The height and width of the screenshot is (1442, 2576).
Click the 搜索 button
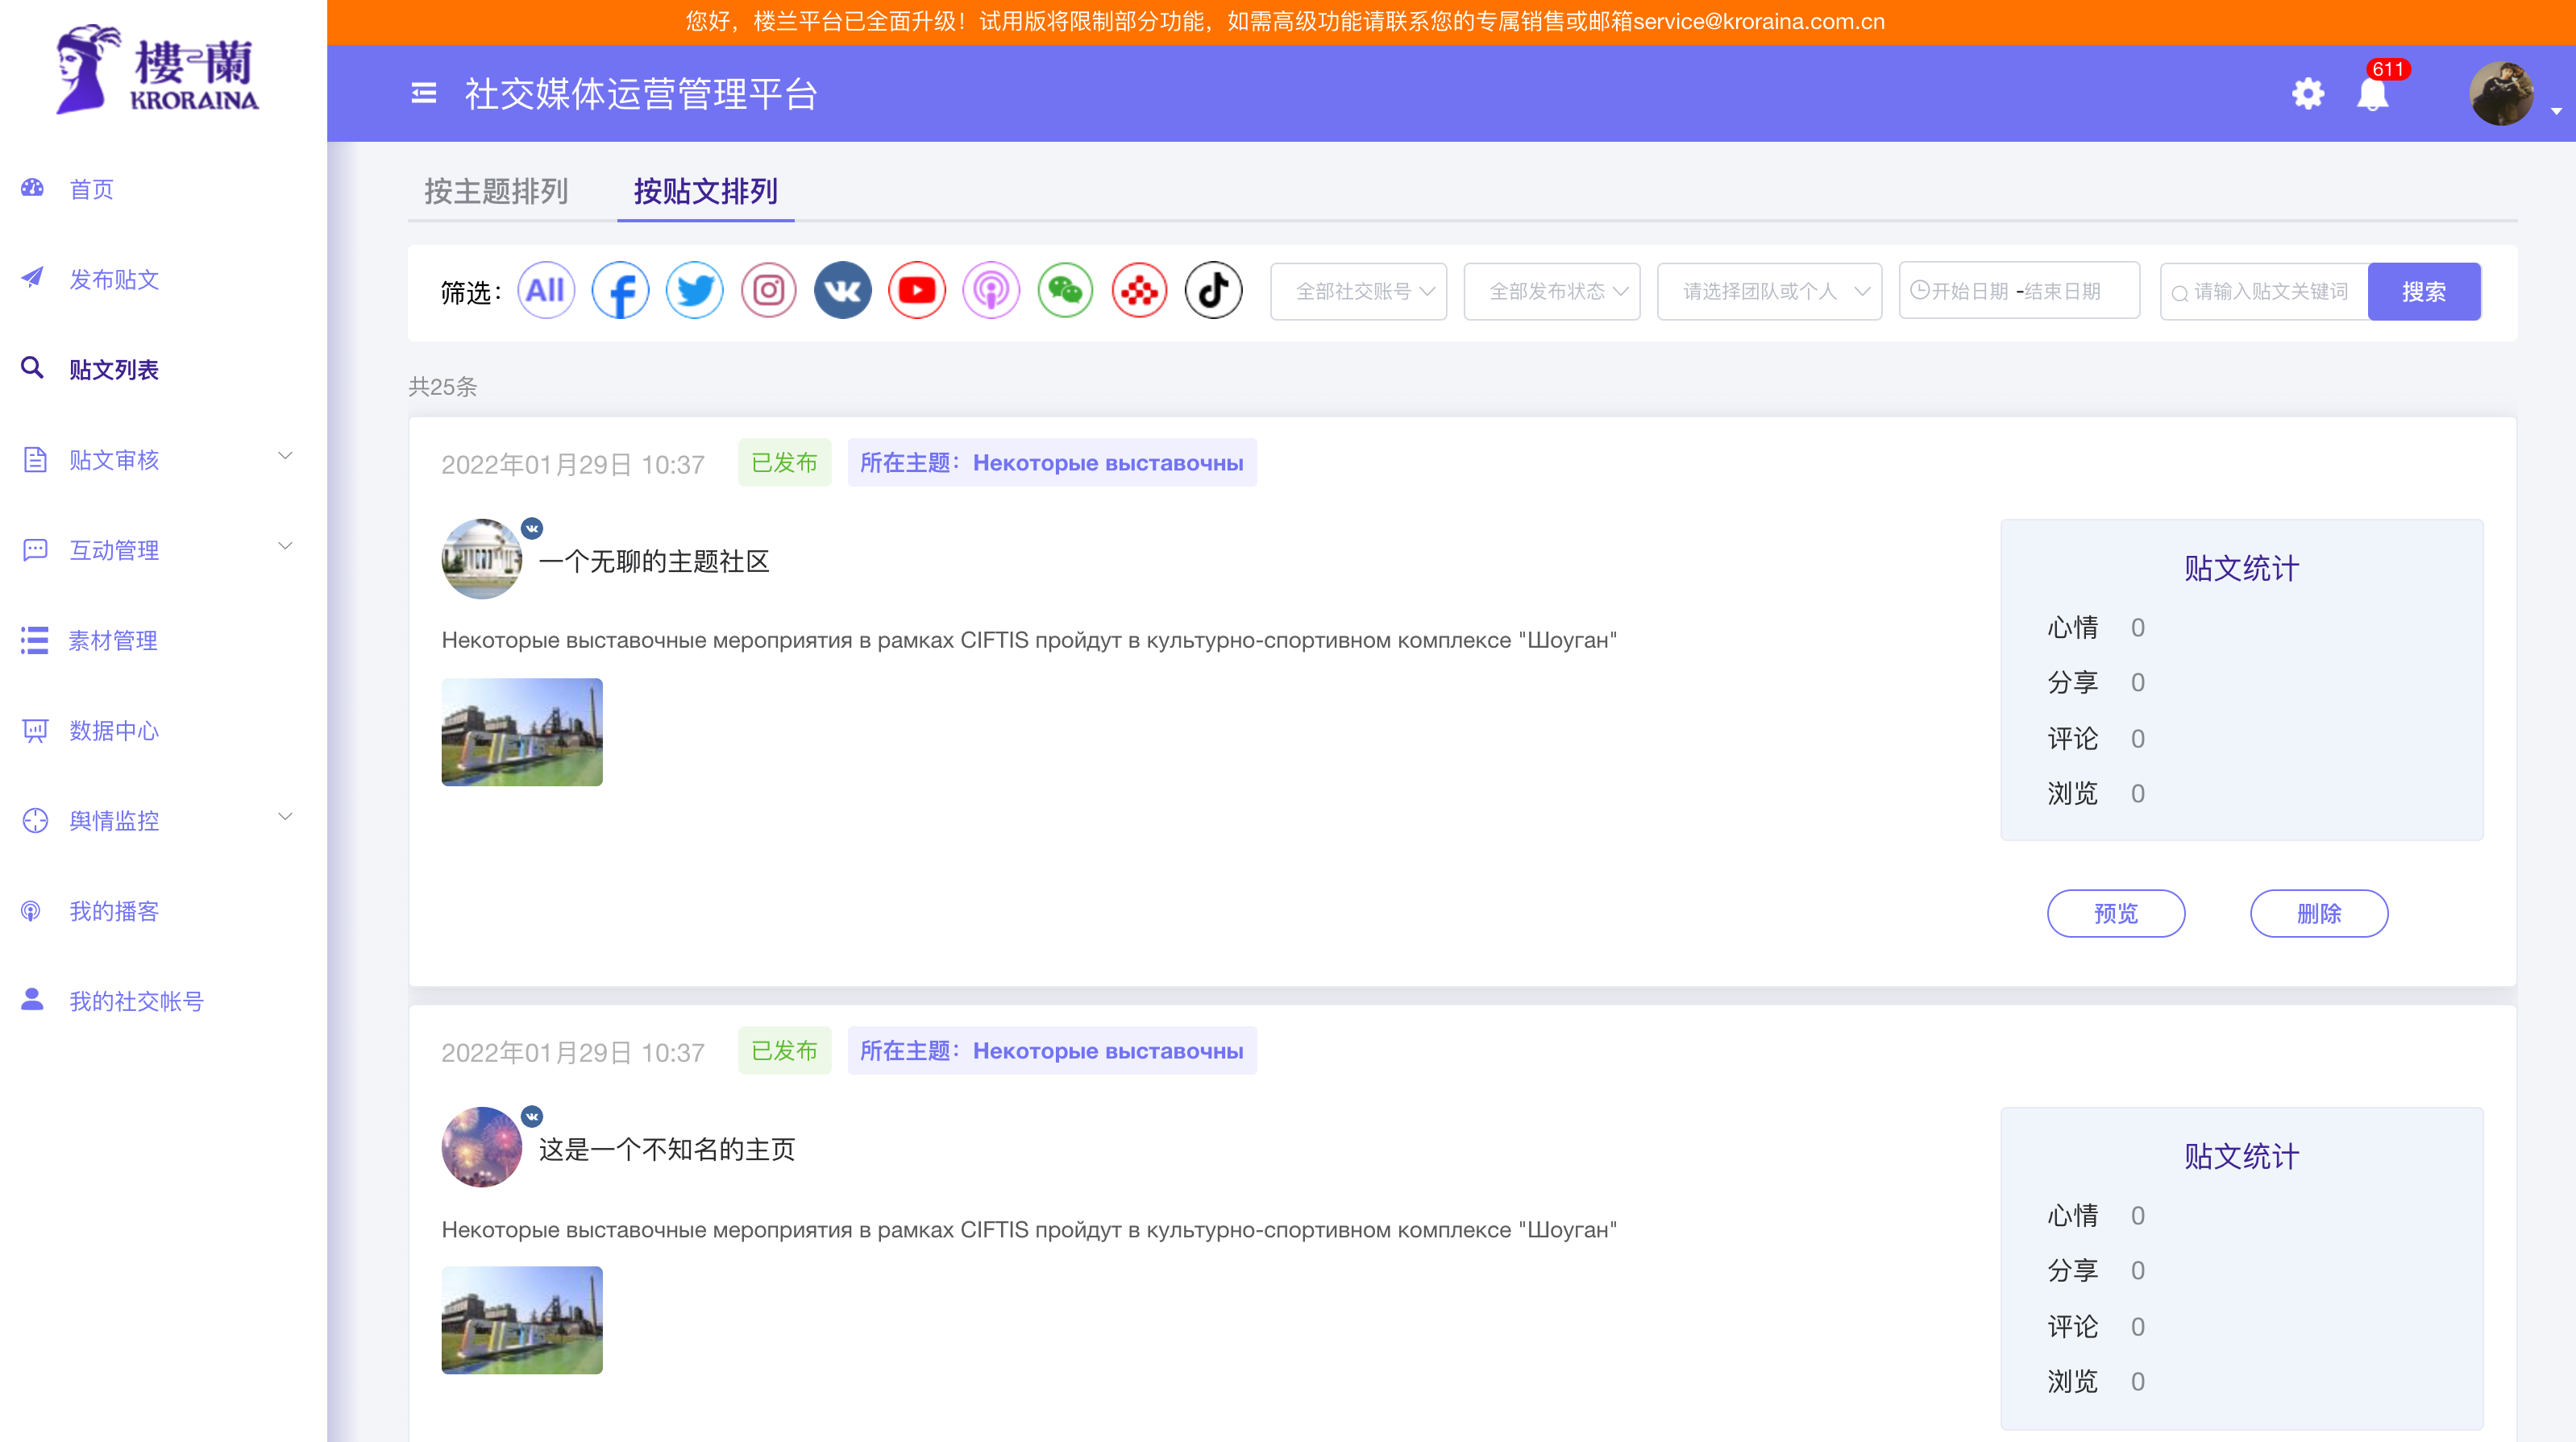[2423, 291]
